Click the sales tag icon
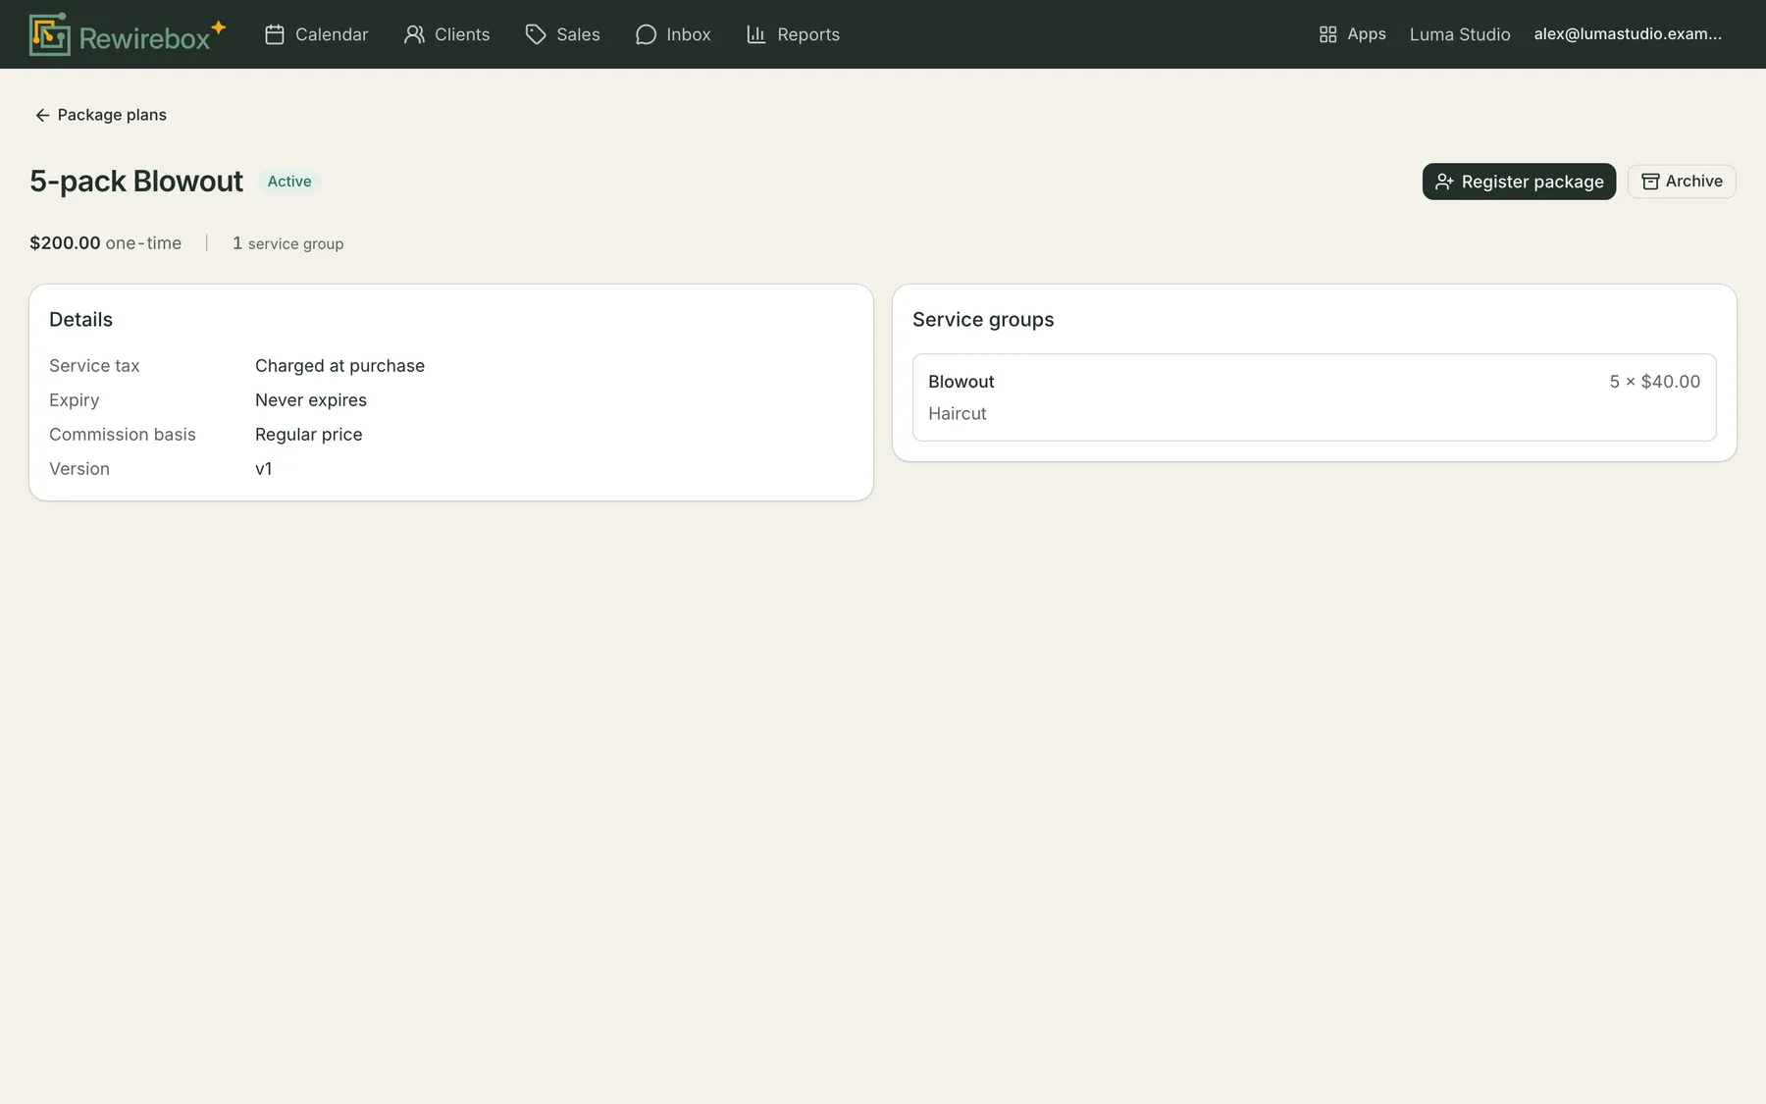Viewport: 1766px width, 1104px height. click(536, 34)
